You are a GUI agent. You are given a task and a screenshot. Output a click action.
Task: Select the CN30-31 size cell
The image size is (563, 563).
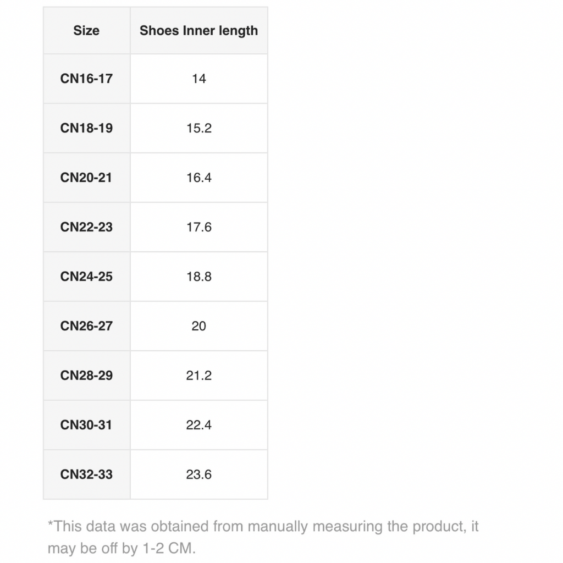pyautogui.click(x=86, y=425)
